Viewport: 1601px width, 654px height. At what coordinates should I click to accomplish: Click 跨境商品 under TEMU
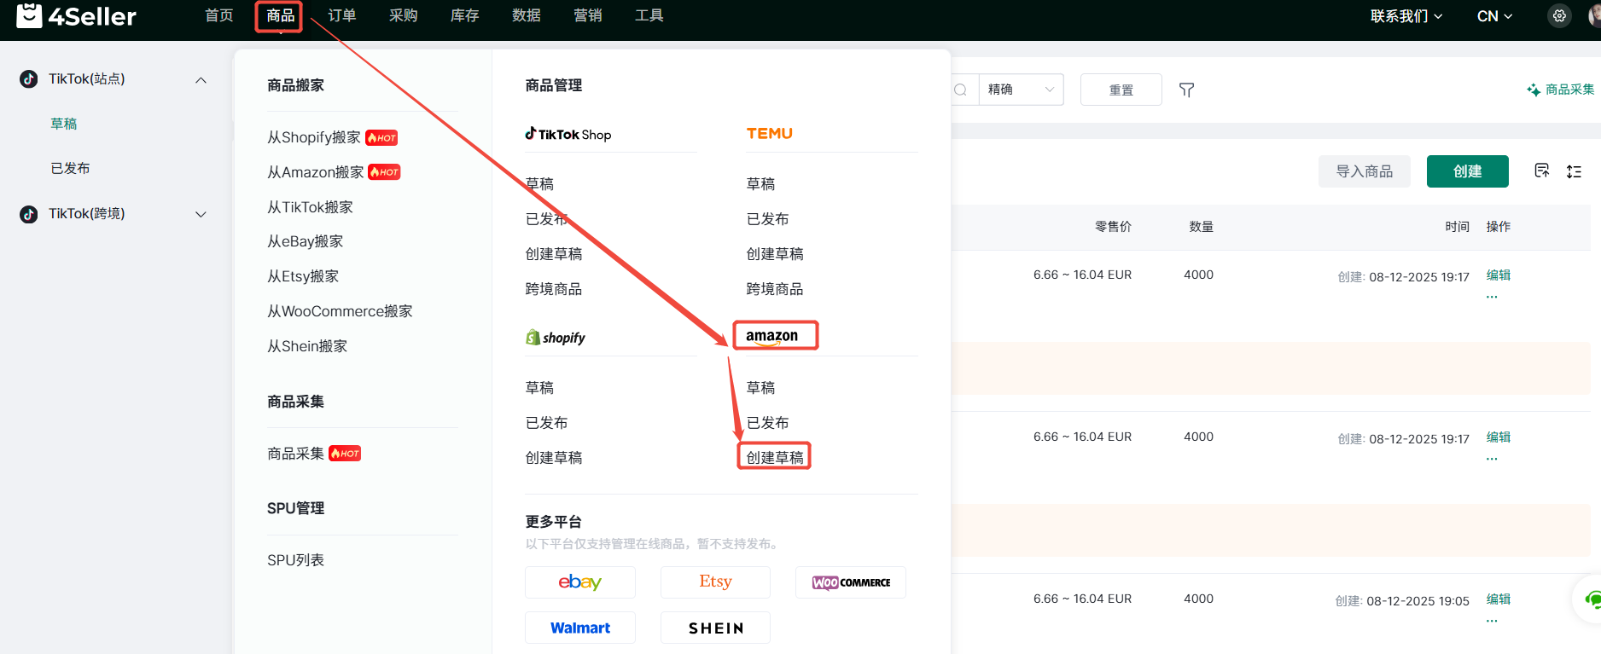[x=775, y=289]
